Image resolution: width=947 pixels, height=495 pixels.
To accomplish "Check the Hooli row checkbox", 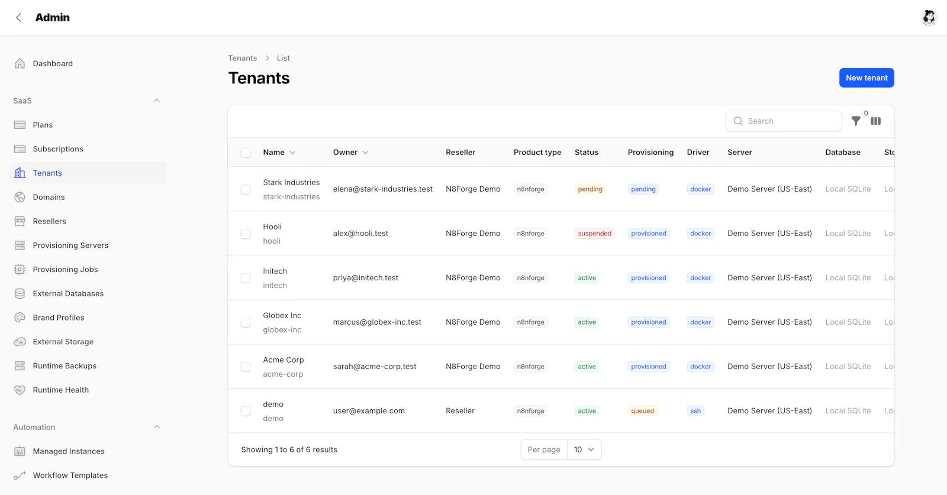I will click(246, 234).
